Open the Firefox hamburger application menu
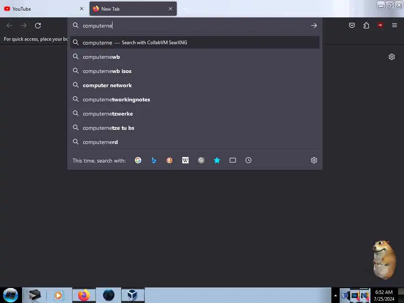 click(x=394, y=25)
